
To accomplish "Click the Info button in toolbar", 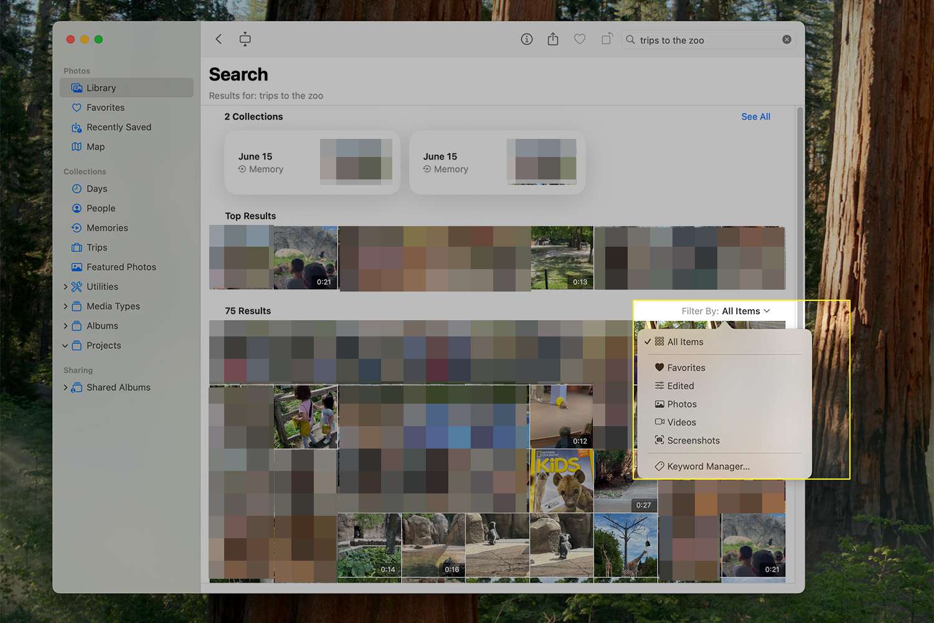I will click(x=527, y=39).
